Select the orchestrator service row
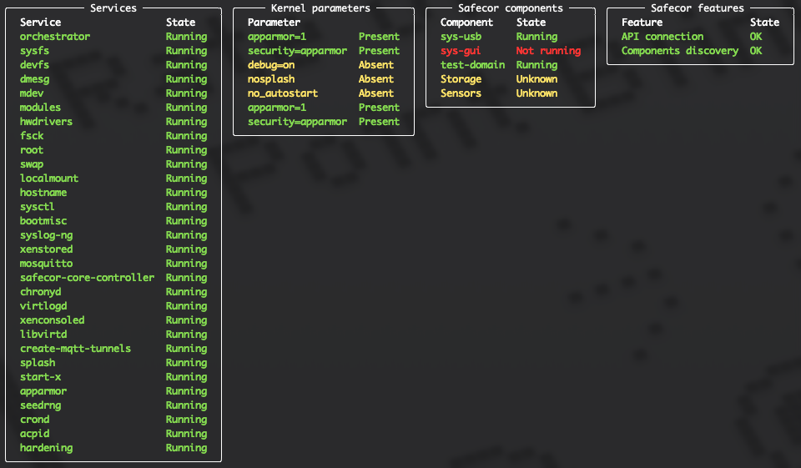Viewport: 801px width, 468px height. tap(113, 37)
